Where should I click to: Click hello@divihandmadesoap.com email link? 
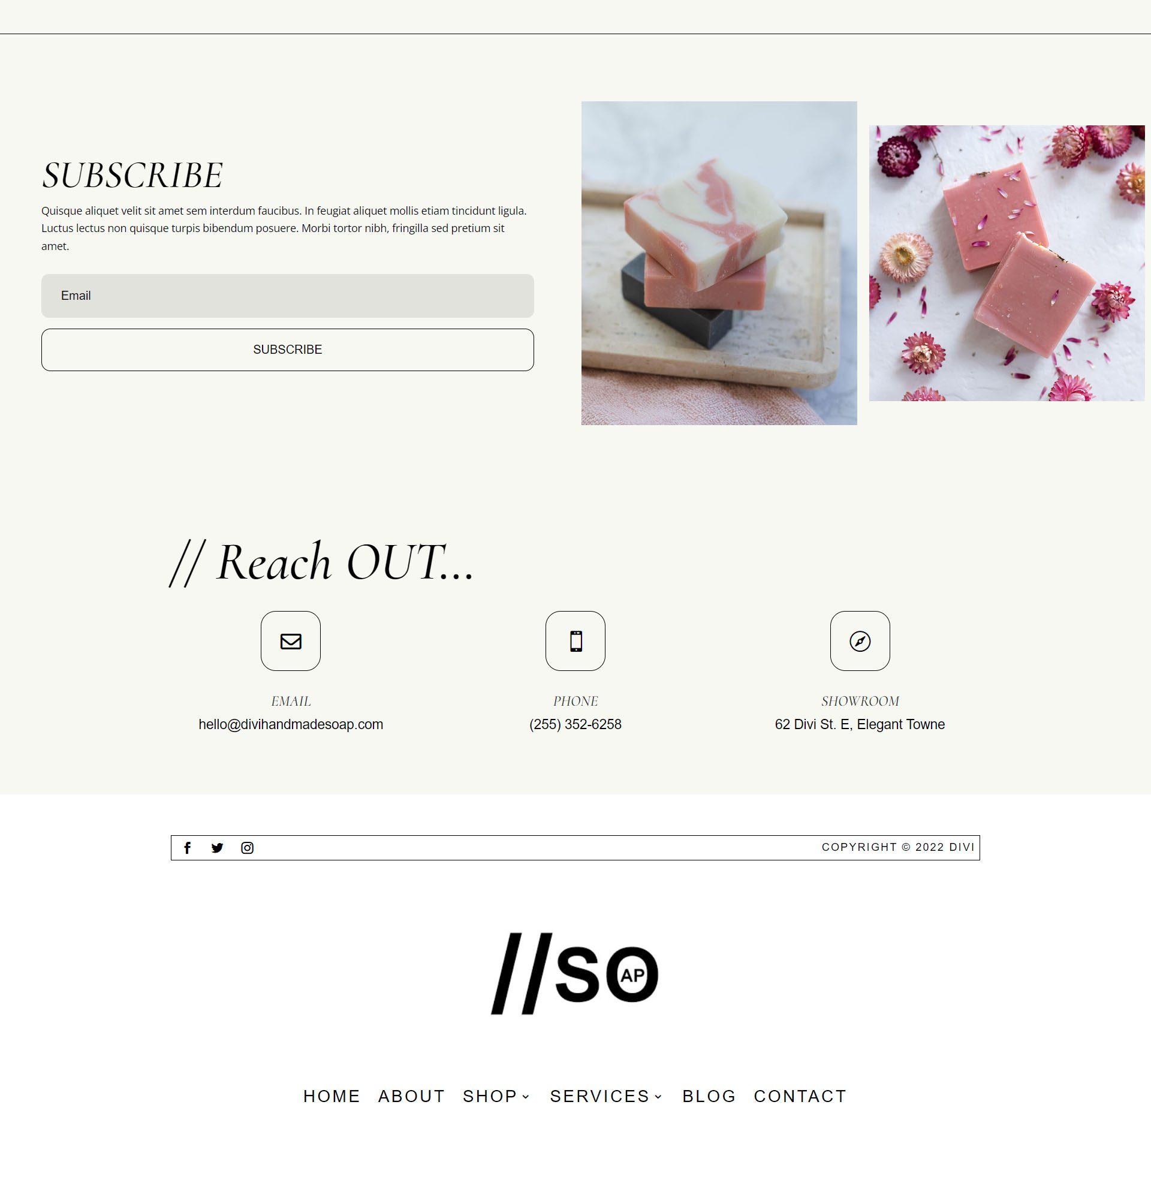(290, 724)
